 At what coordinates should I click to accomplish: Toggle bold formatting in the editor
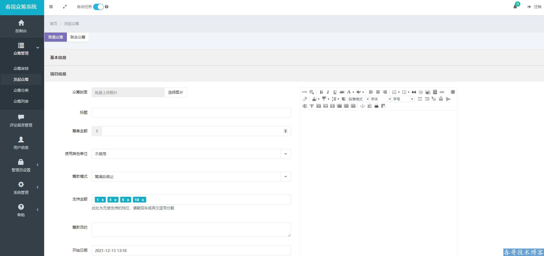[321, 92]
